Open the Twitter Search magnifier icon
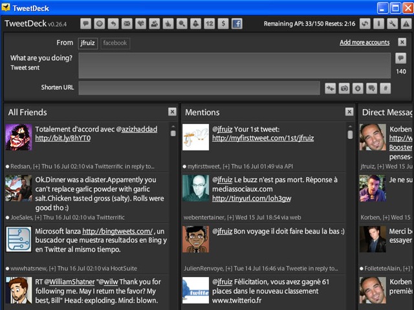Screen dimensions: 414x310 point(182,24)
